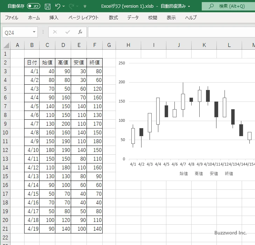Click the chart legend entry 終値
The height and width of the screenshot is (245, 255).
point(229,174)
